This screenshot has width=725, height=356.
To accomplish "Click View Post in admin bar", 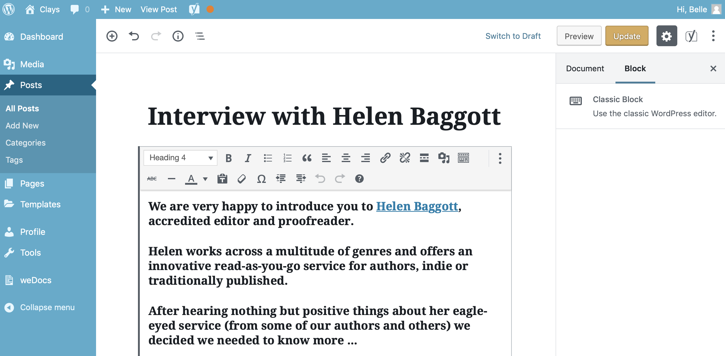I will 159,9.
